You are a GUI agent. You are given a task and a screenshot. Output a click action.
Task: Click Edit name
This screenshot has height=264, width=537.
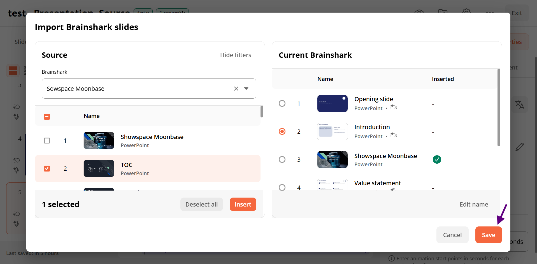coord(474,204)
